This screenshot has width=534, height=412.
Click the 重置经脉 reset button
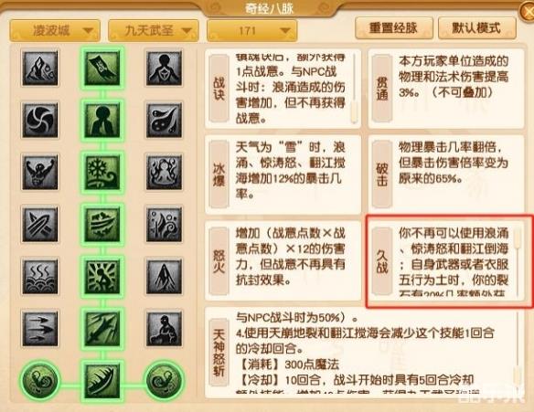(394, 28)
